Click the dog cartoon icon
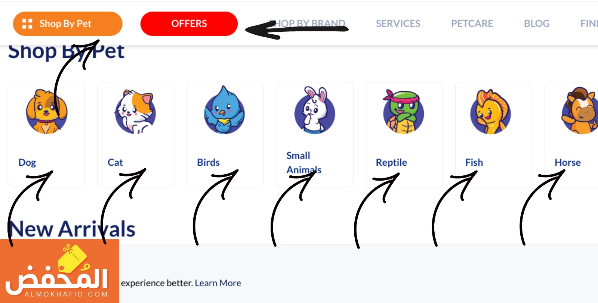 46,112
